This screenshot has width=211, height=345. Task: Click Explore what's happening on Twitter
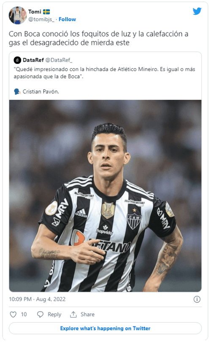coord(105,328)
